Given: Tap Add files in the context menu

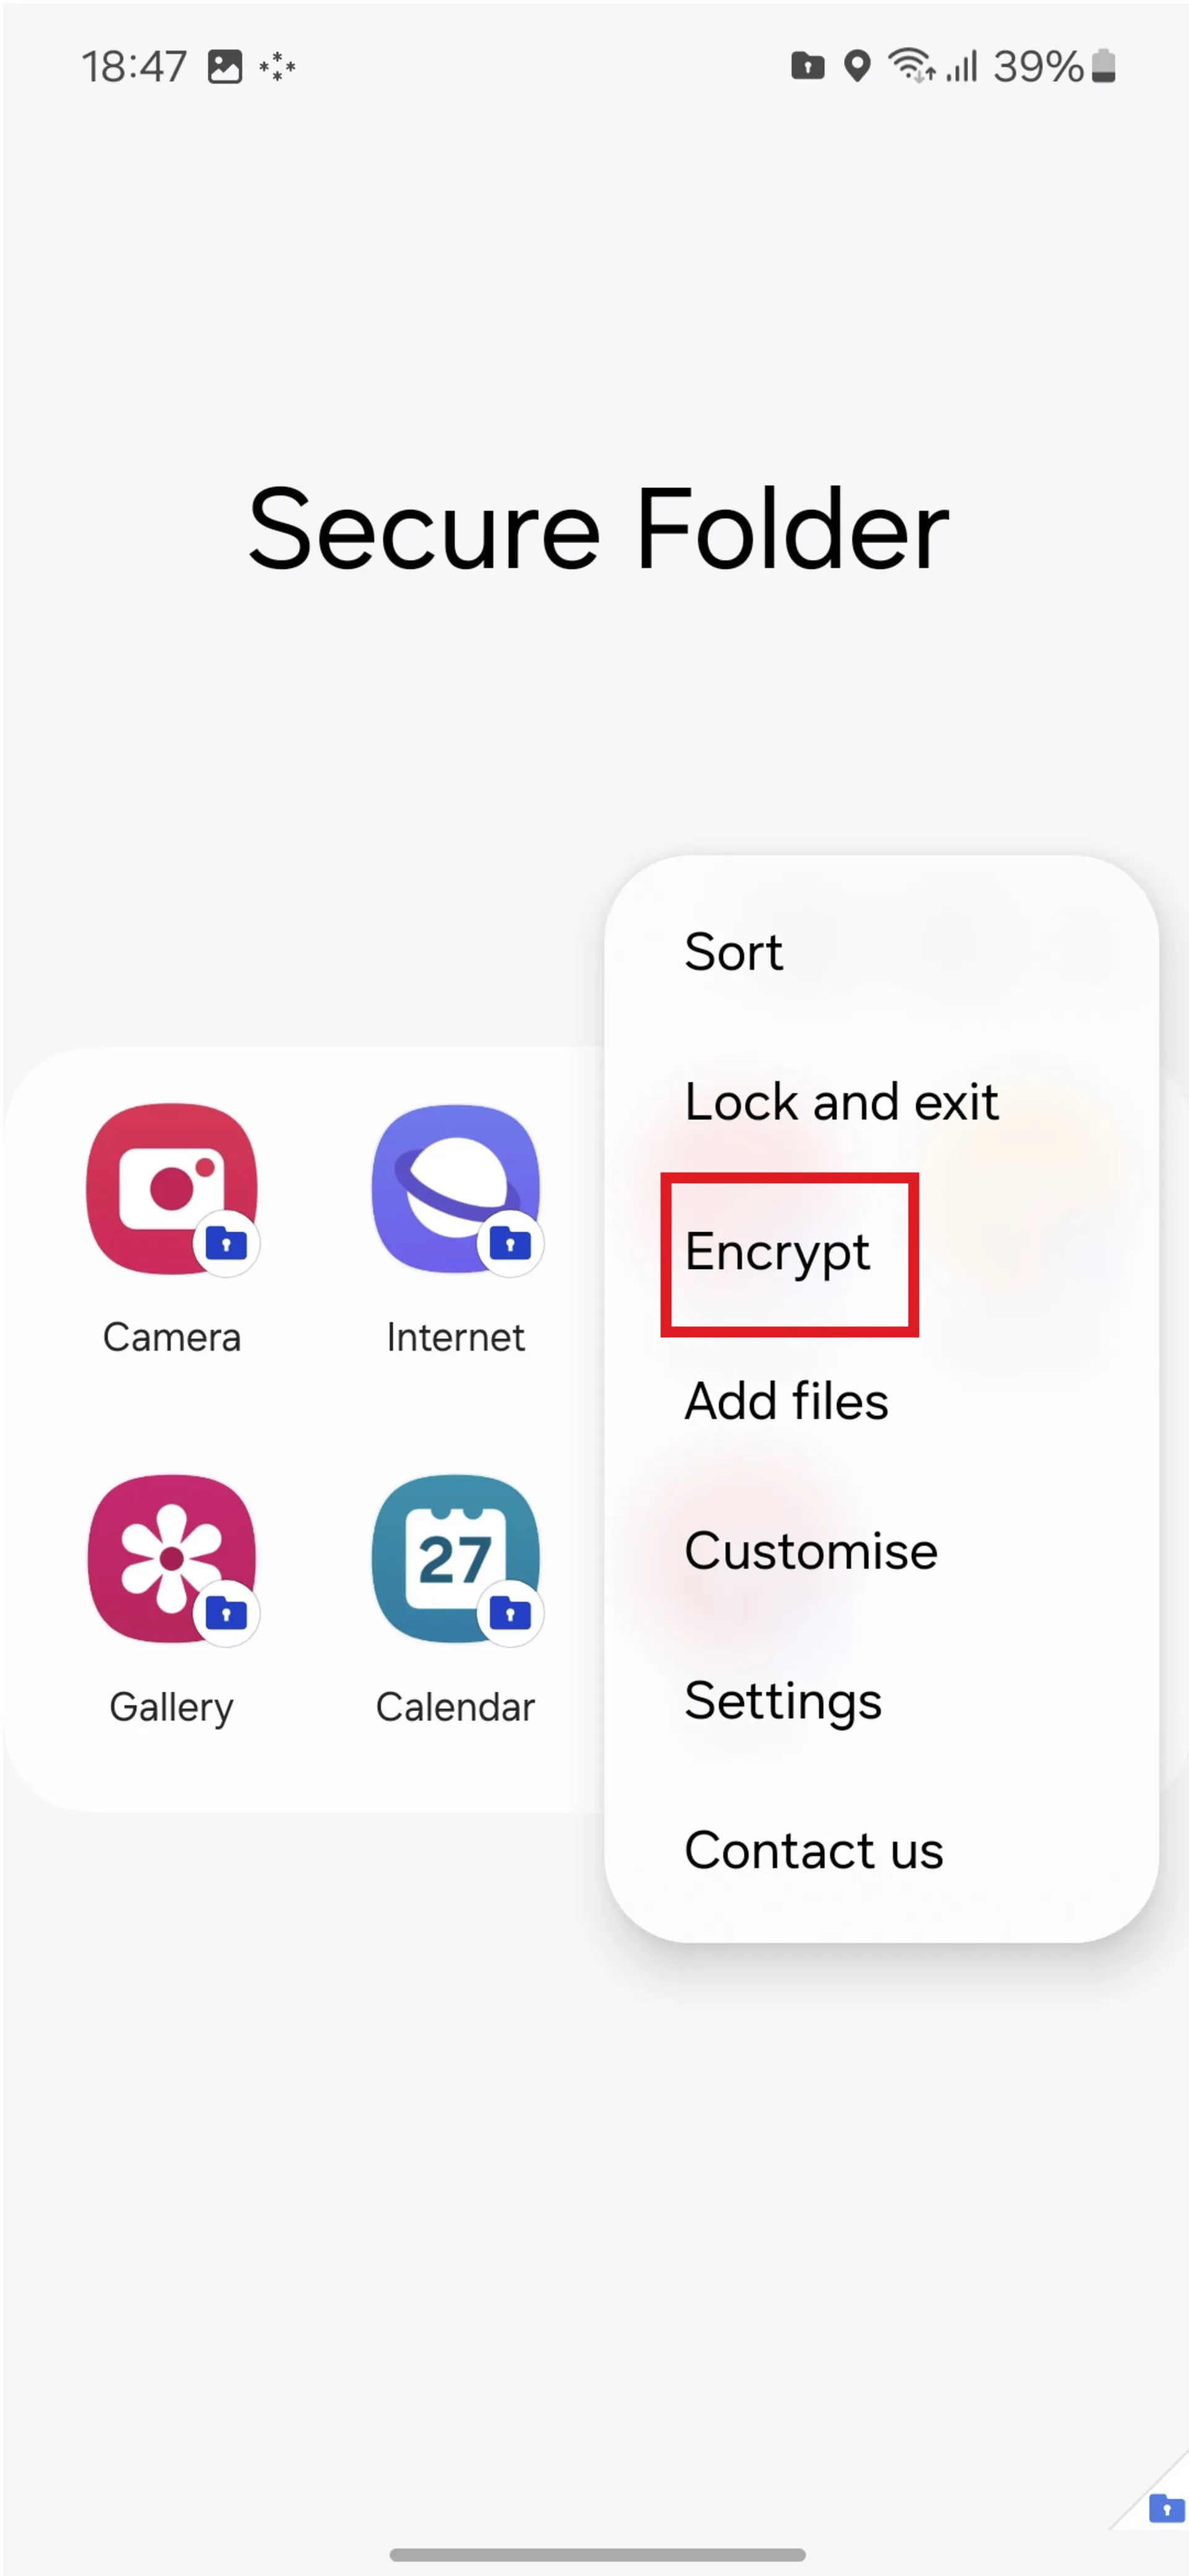Looking at the screenshot, I should (x=785, y=1401).
